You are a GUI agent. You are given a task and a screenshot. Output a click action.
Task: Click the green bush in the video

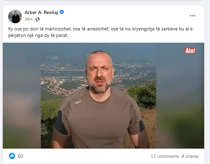(x=143, y=94)
